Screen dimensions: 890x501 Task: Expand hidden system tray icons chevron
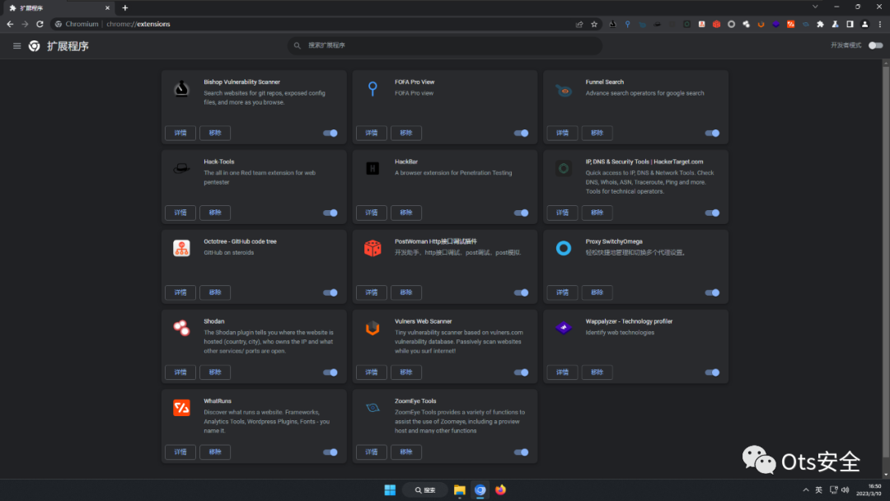coord(805,489)
